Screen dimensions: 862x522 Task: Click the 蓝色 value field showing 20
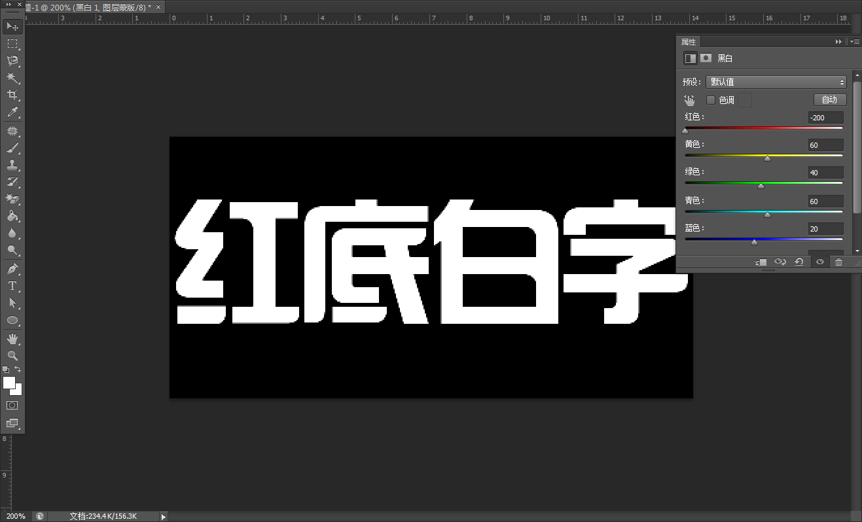825,229
